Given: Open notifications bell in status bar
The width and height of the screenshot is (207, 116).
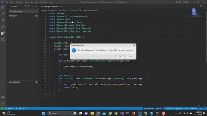Looking at the screenshot, I should 205,109.
